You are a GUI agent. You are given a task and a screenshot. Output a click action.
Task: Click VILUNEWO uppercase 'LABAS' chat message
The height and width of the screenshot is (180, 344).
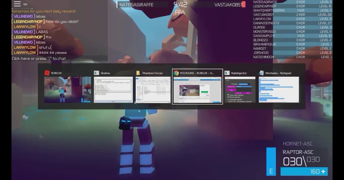point(30,32)
